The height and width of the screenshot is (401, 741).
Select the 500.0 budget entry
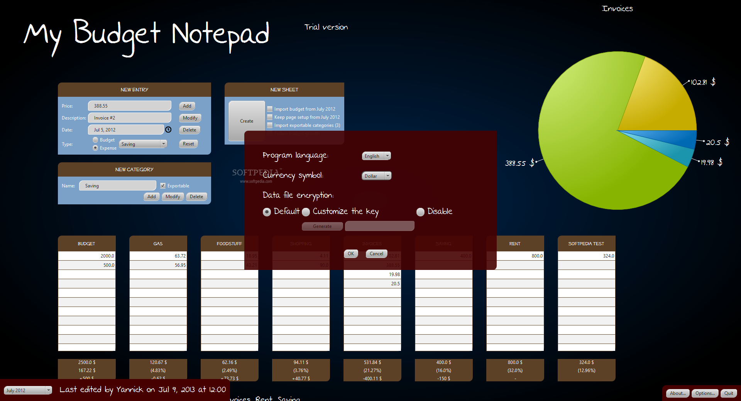tap(87, 265)
